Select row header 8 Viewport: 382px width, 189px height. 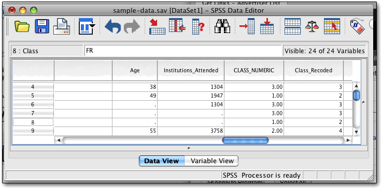33,122
